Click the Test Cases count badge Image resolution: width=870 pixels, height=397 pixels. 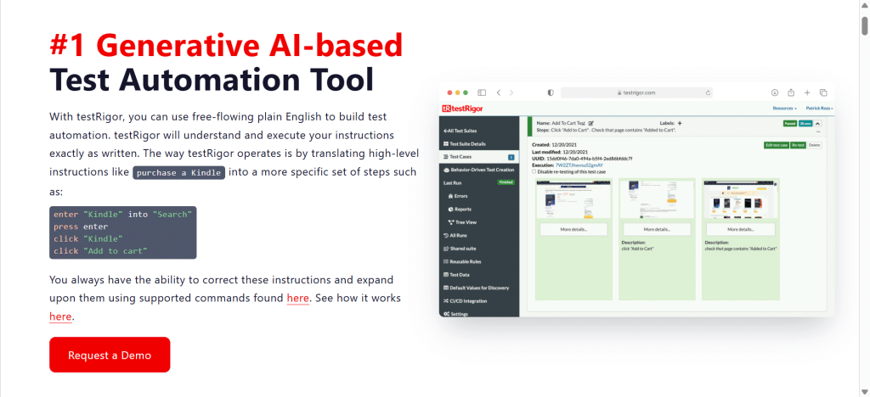[x=511, y=157]
